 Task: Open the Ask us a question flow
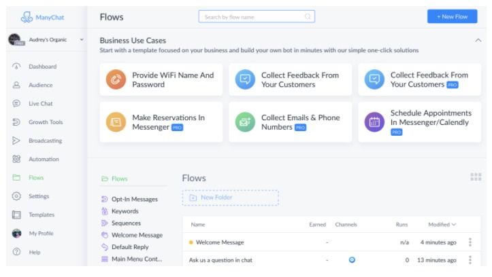(220, 260)
